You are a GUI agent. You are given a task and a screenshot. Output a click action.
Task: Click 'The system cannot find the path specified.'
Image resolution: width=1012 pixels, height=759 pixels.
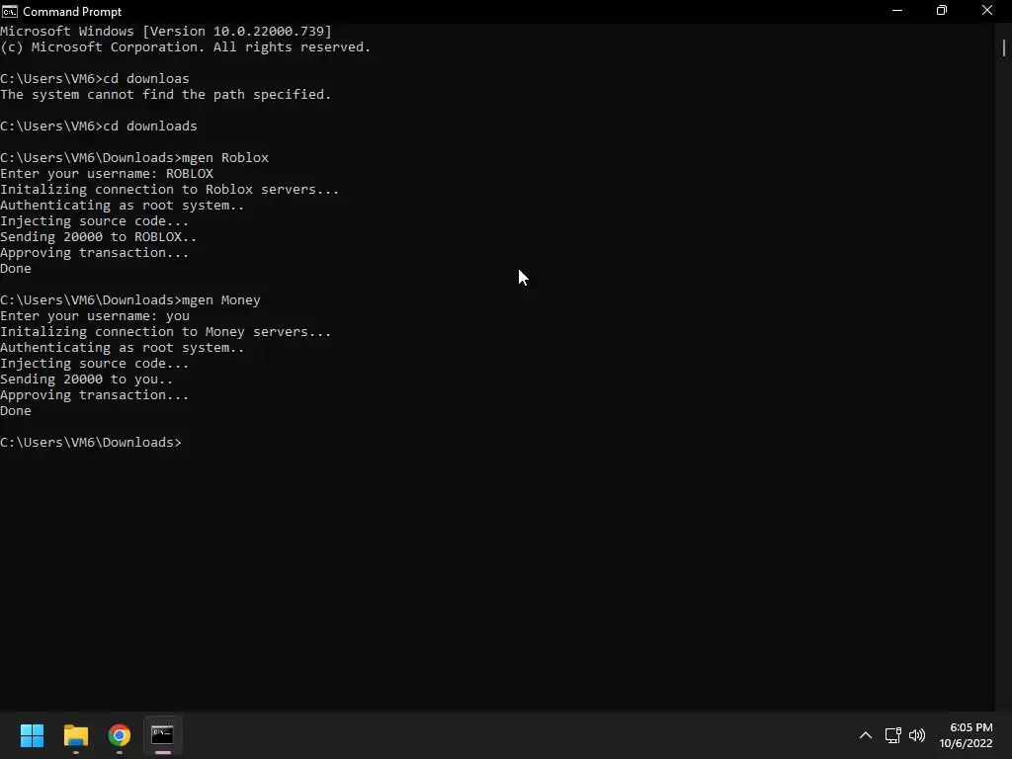point(166,95)
